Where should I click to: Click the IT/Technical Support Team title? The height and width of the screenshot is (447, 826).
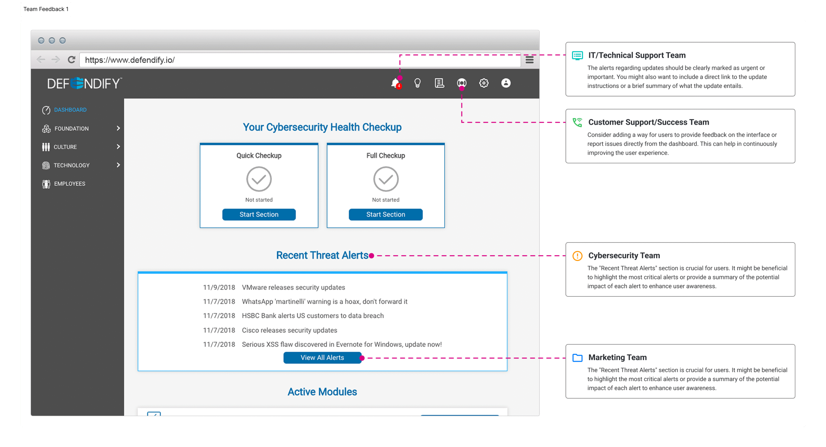point(637,55)
